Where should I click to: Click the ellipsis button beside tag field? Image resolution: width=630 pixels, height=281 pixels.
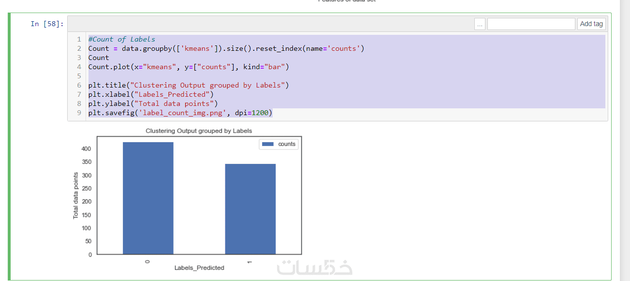coord(480,24)
